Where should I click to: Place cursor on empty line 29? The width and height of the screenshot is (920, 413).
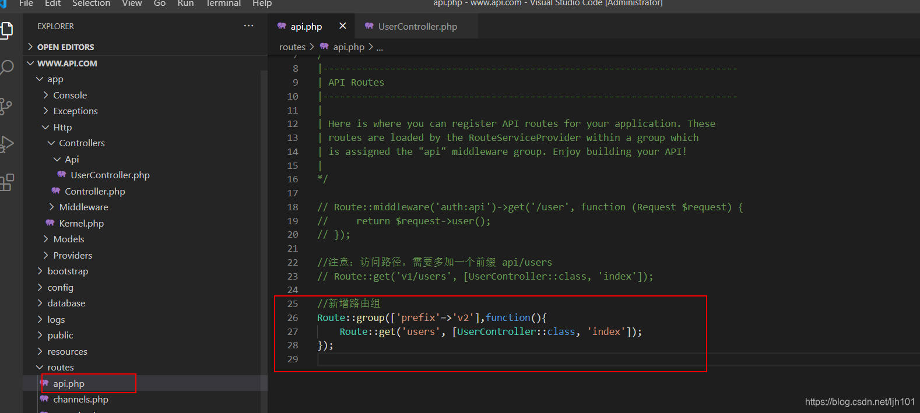click(x=618, y=359)
